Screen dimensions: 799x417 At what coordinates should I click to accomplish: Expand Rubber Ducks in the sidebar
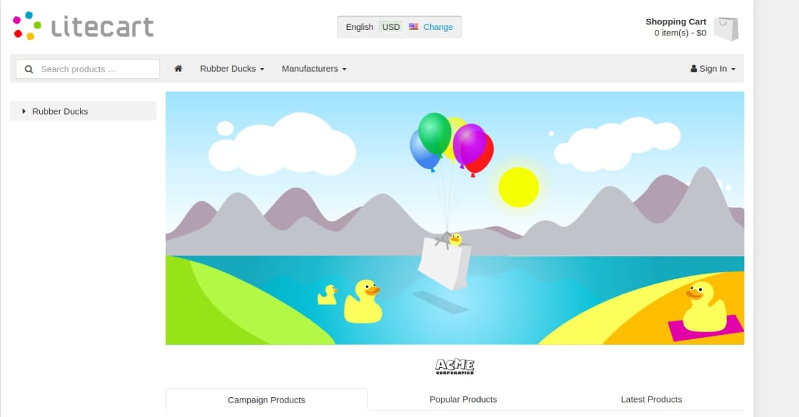[x=84, y=111]
